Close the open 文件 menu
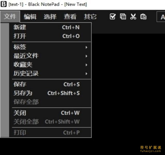 pos(10,17)
